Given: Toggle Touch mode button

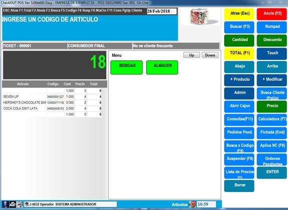Looking at the screenshot, I should [272, 53].
